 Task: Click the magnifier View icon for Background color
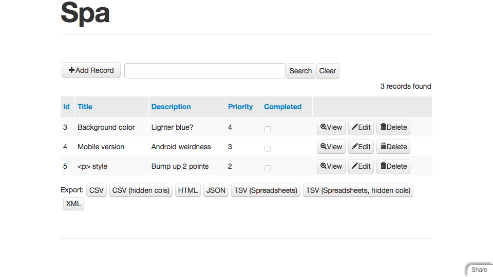click(323, 127)
